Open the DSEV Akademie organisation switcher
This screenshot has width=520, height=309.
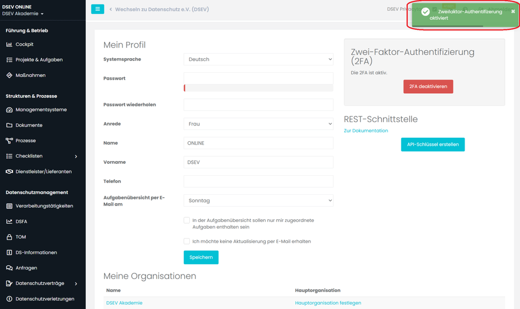pyautogui.click(x=23, y=14)
